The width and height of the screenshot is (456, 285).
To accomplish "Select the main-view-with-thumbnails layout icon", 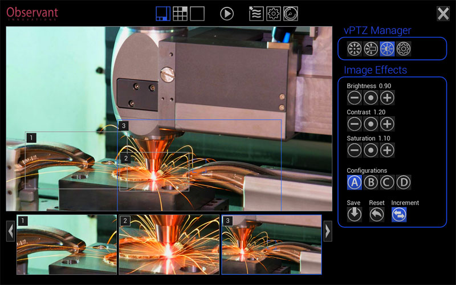I will [x=164, y=14].
